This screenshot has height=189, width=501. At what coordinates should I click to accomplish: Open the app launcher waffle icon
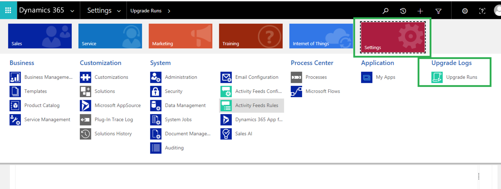point(8,10)
